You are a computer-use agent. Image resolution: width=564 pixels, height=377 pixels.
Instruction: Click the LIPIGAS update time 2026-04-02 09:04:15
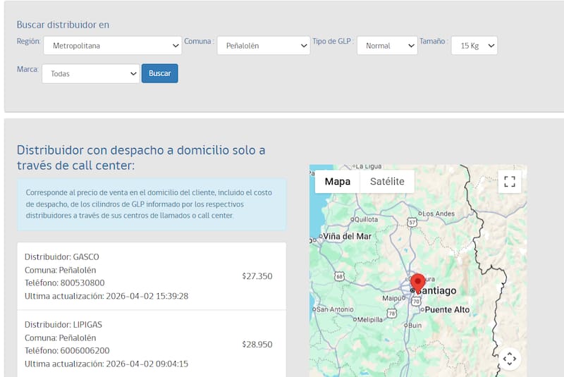(x=147, y=364)
